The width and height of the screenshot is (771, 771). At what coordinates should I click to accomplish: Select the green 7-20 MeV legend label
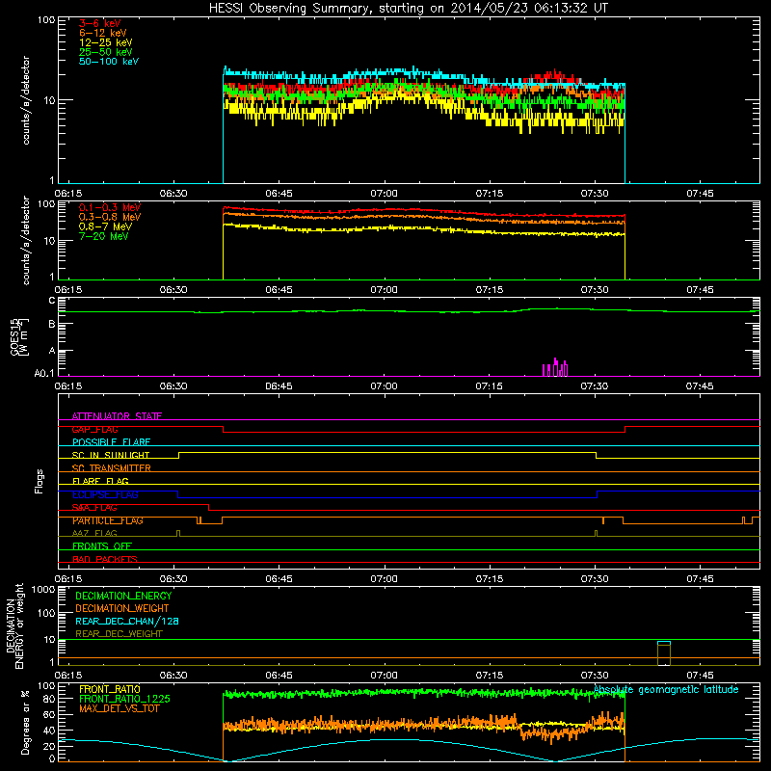point(104,236)
